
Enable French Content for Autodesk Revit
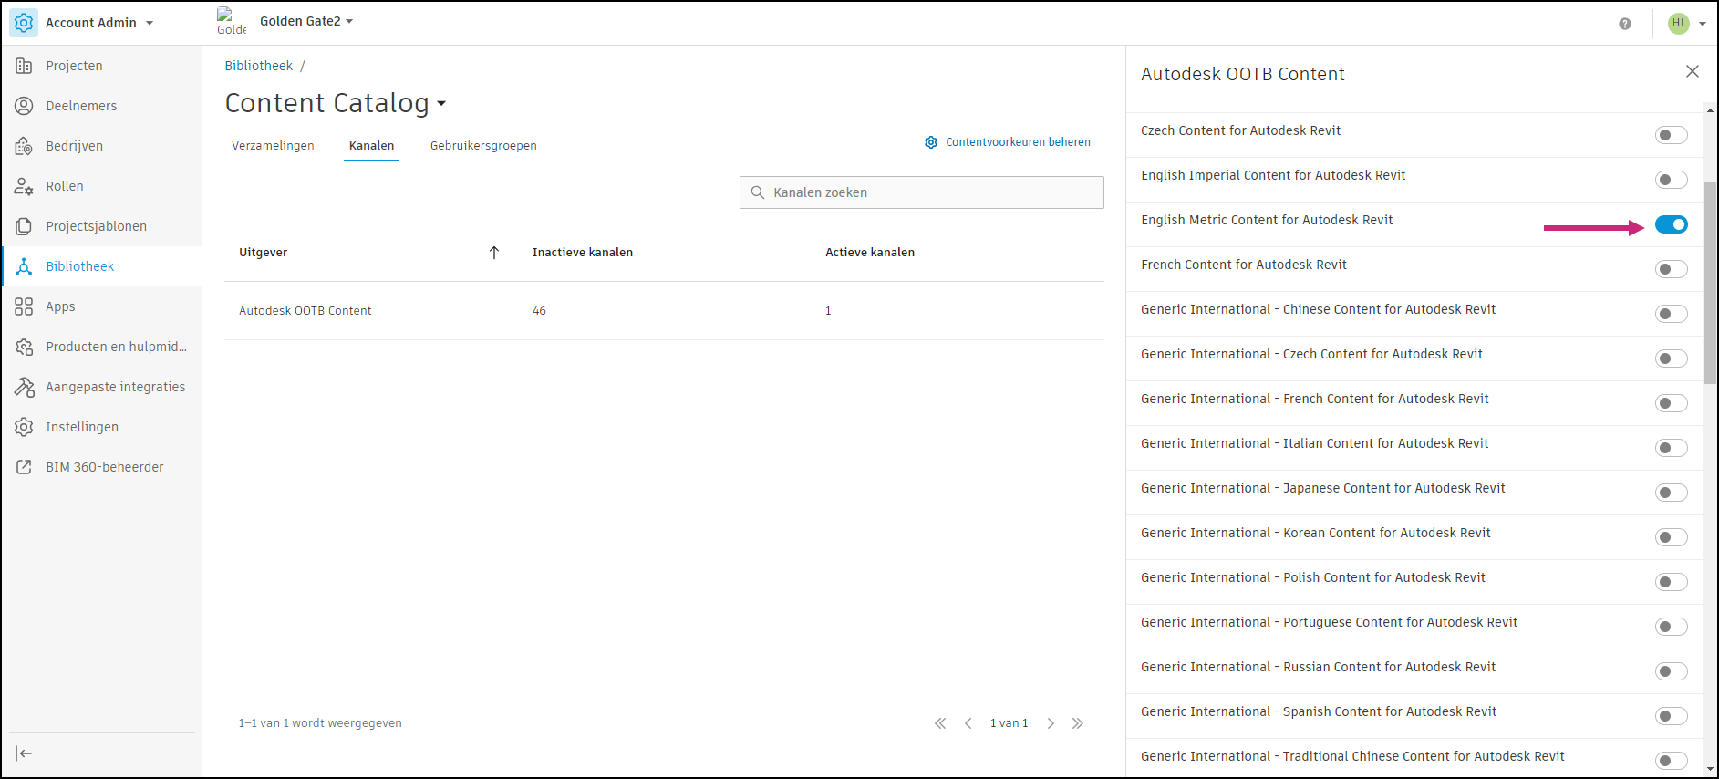[1671, 269]
